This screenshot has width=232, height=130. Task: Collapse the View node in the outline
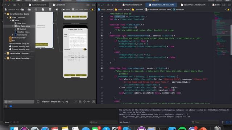coord(11,20)
